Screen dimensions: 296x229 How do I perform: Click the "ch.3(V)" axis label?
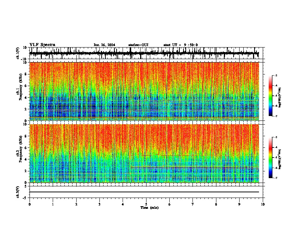pyautogui.click(x=18, y=192)
